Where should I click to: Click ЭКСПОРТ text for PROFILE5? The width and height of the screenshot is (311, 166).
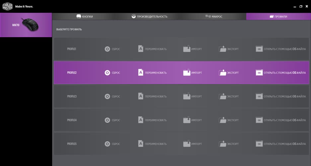point(233,144)
